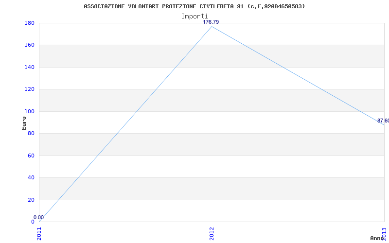Click the 176.79 data point label
The image size is (389, 243).
coord(211,22)
